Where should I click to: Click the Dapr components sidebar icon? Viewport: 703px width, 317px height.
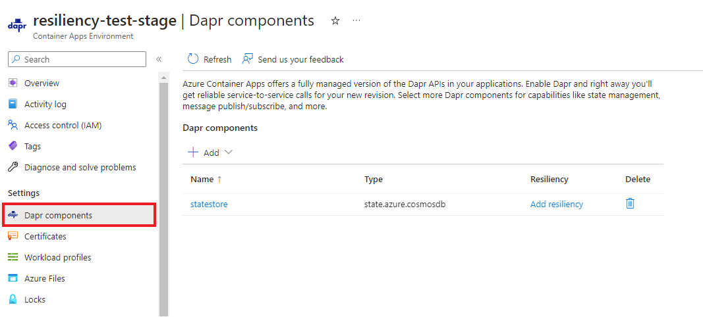[x=13, y=215]
